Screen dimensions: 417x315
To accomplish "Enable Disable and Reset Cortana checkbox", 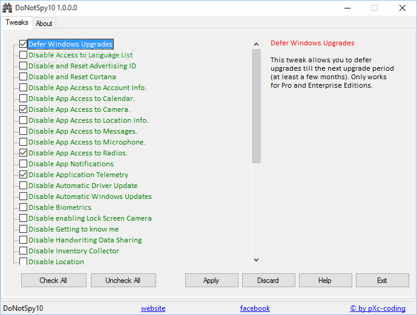I will (23, 77).
